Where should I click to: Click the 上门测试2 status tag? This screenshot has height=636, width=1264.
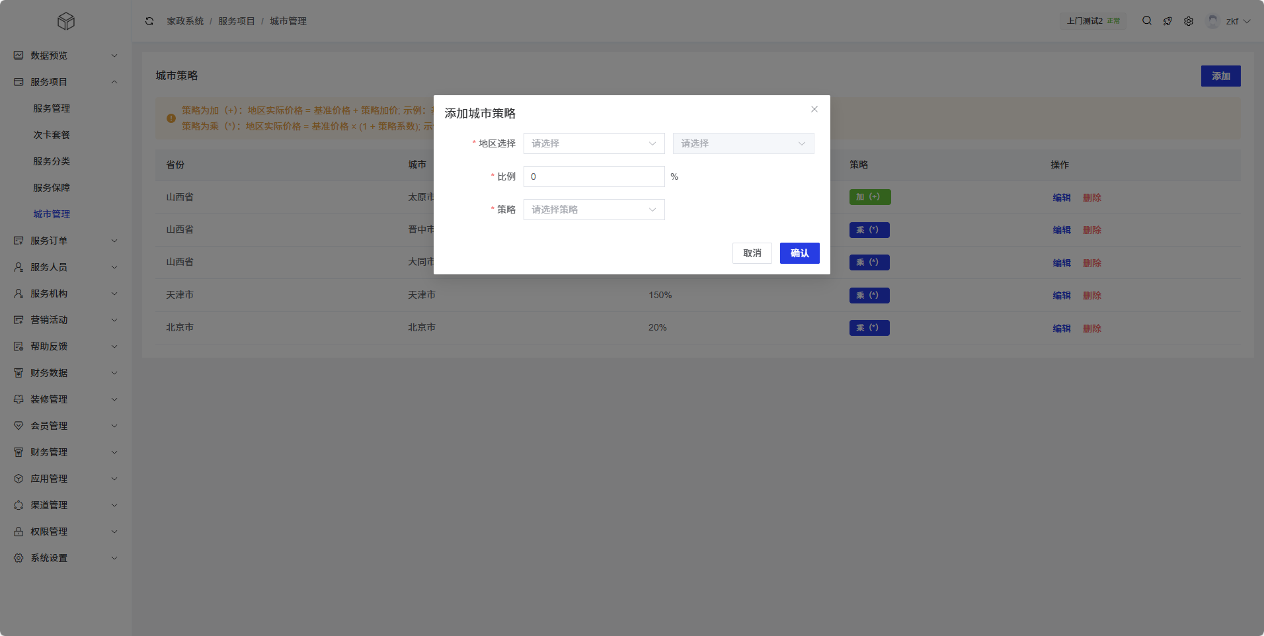[x=1093, y=21]
